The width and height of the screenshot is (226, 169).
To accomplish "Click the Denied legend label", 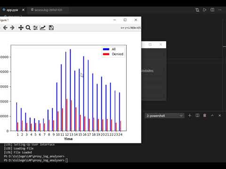I will (118, 54).
